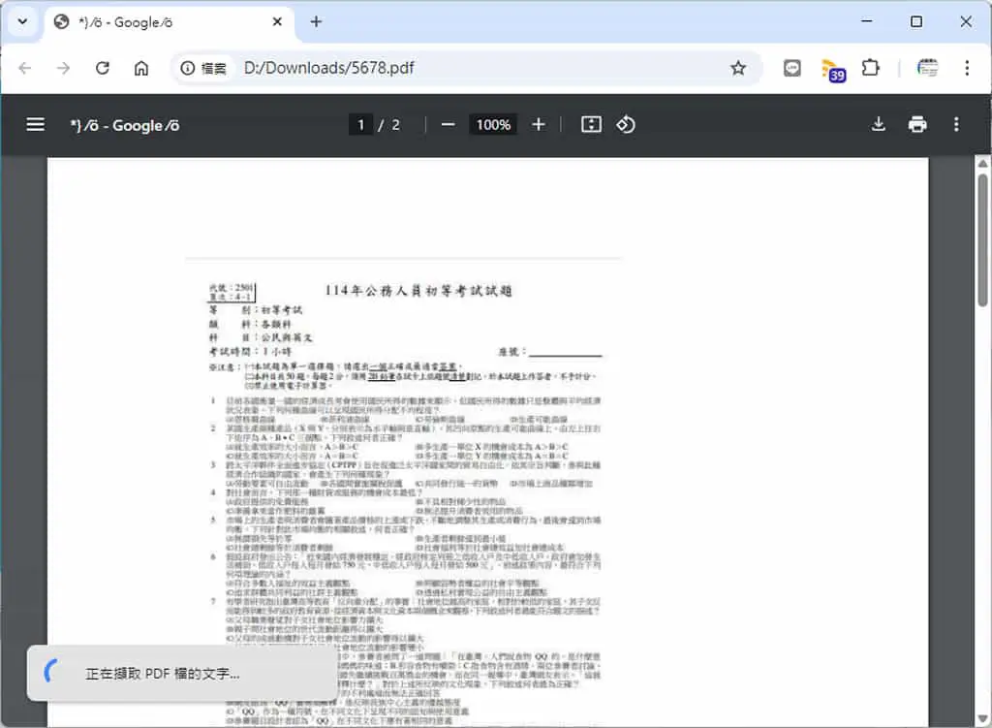Bookmark this page with the star icon
This screenshot has height=728, width=992.
[x=737, y=68]
